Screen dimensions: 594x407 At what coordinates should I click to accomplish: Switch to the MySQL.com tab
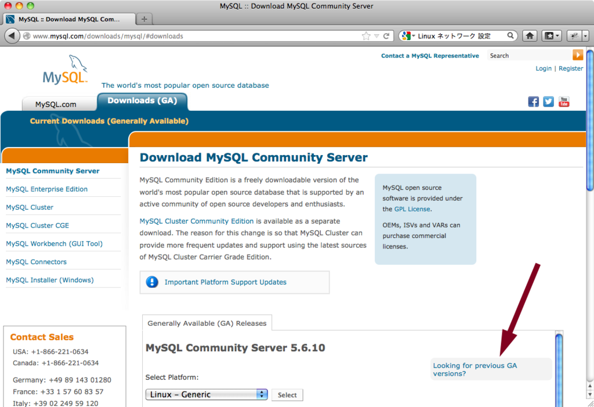56,105
